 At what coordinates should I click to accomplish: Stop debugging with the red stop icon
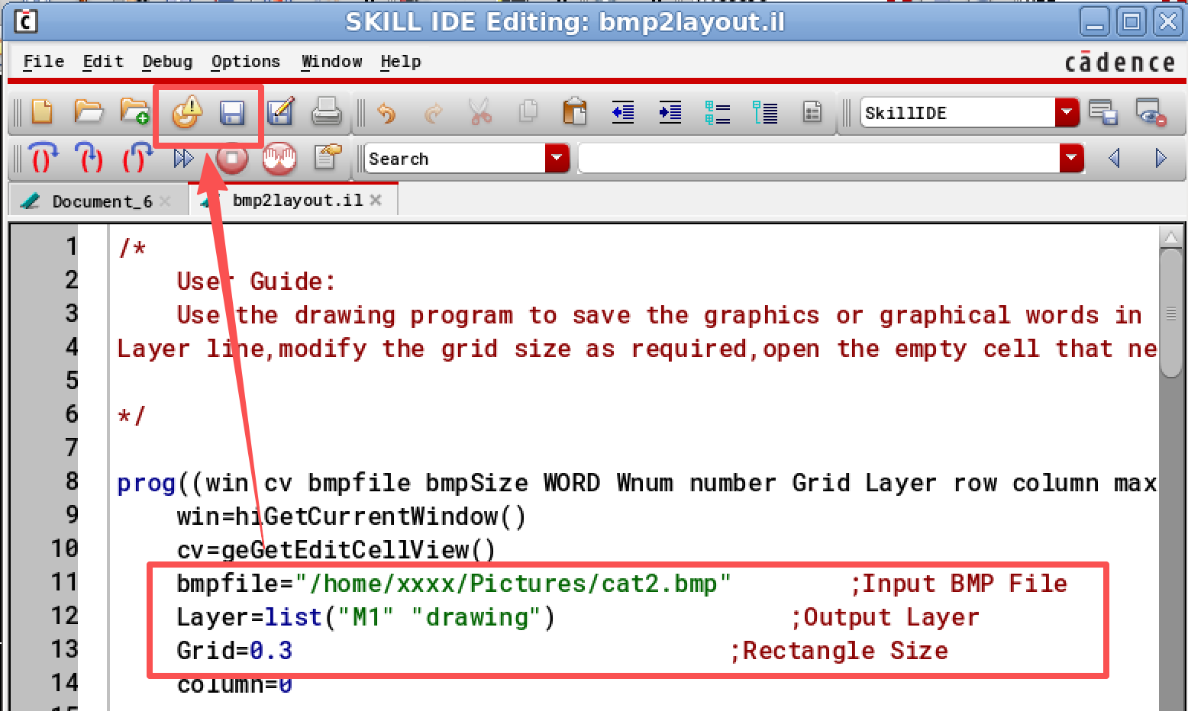point(232,159)
